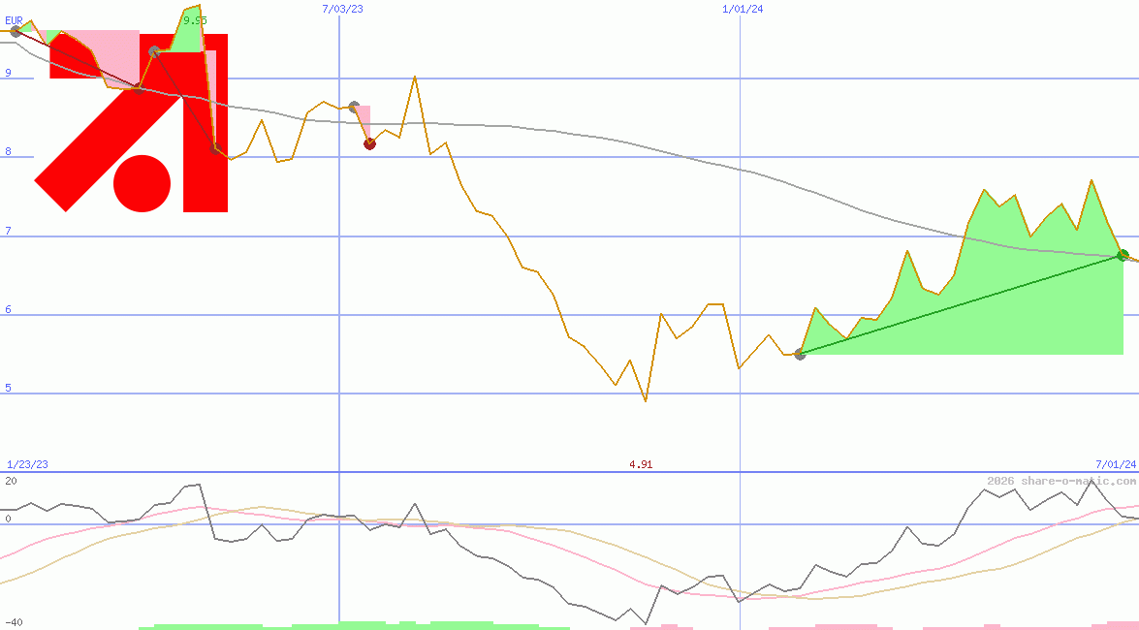Click the EUR currency label
The image size is (1139, 630).
click(x=14, y=19)
